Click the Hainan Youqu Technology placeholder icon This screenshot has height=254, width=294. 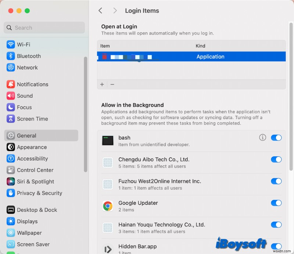tap(108, 228)
